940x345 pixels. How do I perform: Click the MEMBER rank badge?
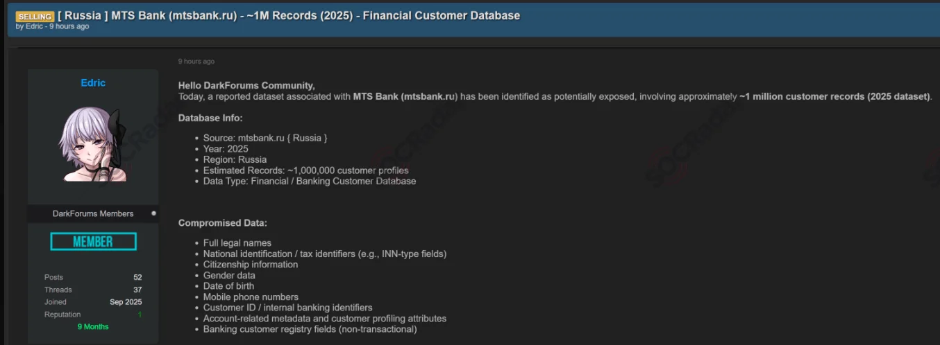[93, 241]
